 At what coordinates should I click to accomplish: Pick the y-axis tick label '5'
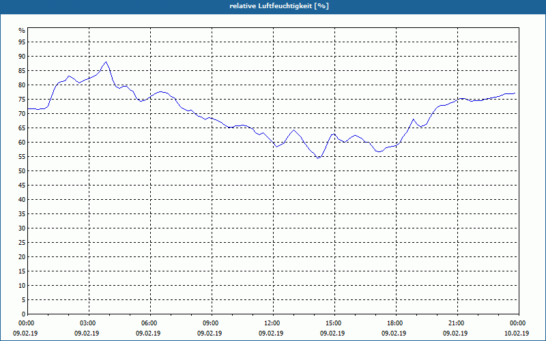24,300
